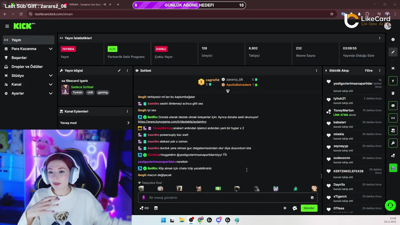400x225 pixels.
Task: Select the cat emote in emote row
Action: pos(199,188)
